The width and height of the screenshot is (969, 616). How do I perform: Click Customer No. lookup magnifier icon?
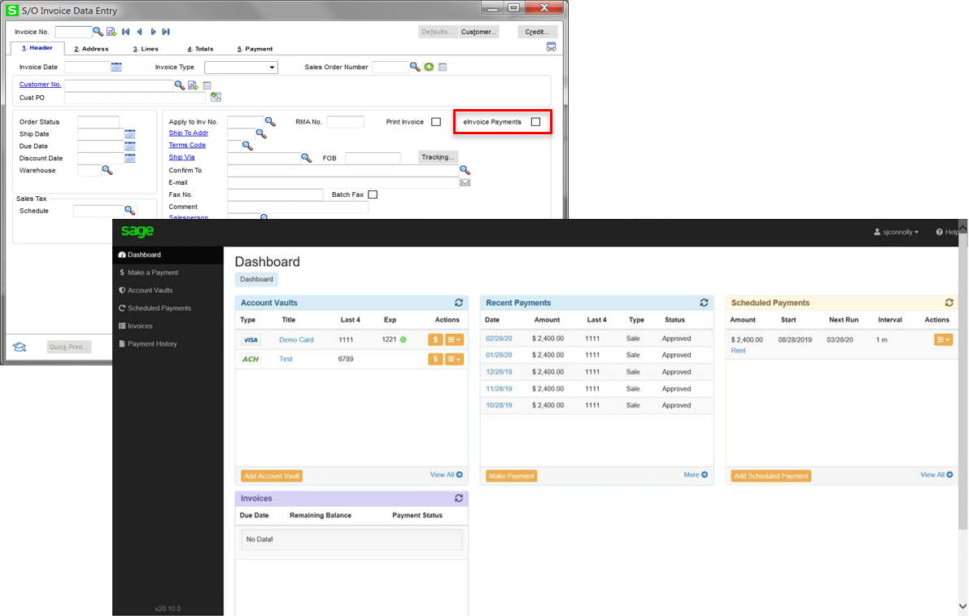[179, 85]
